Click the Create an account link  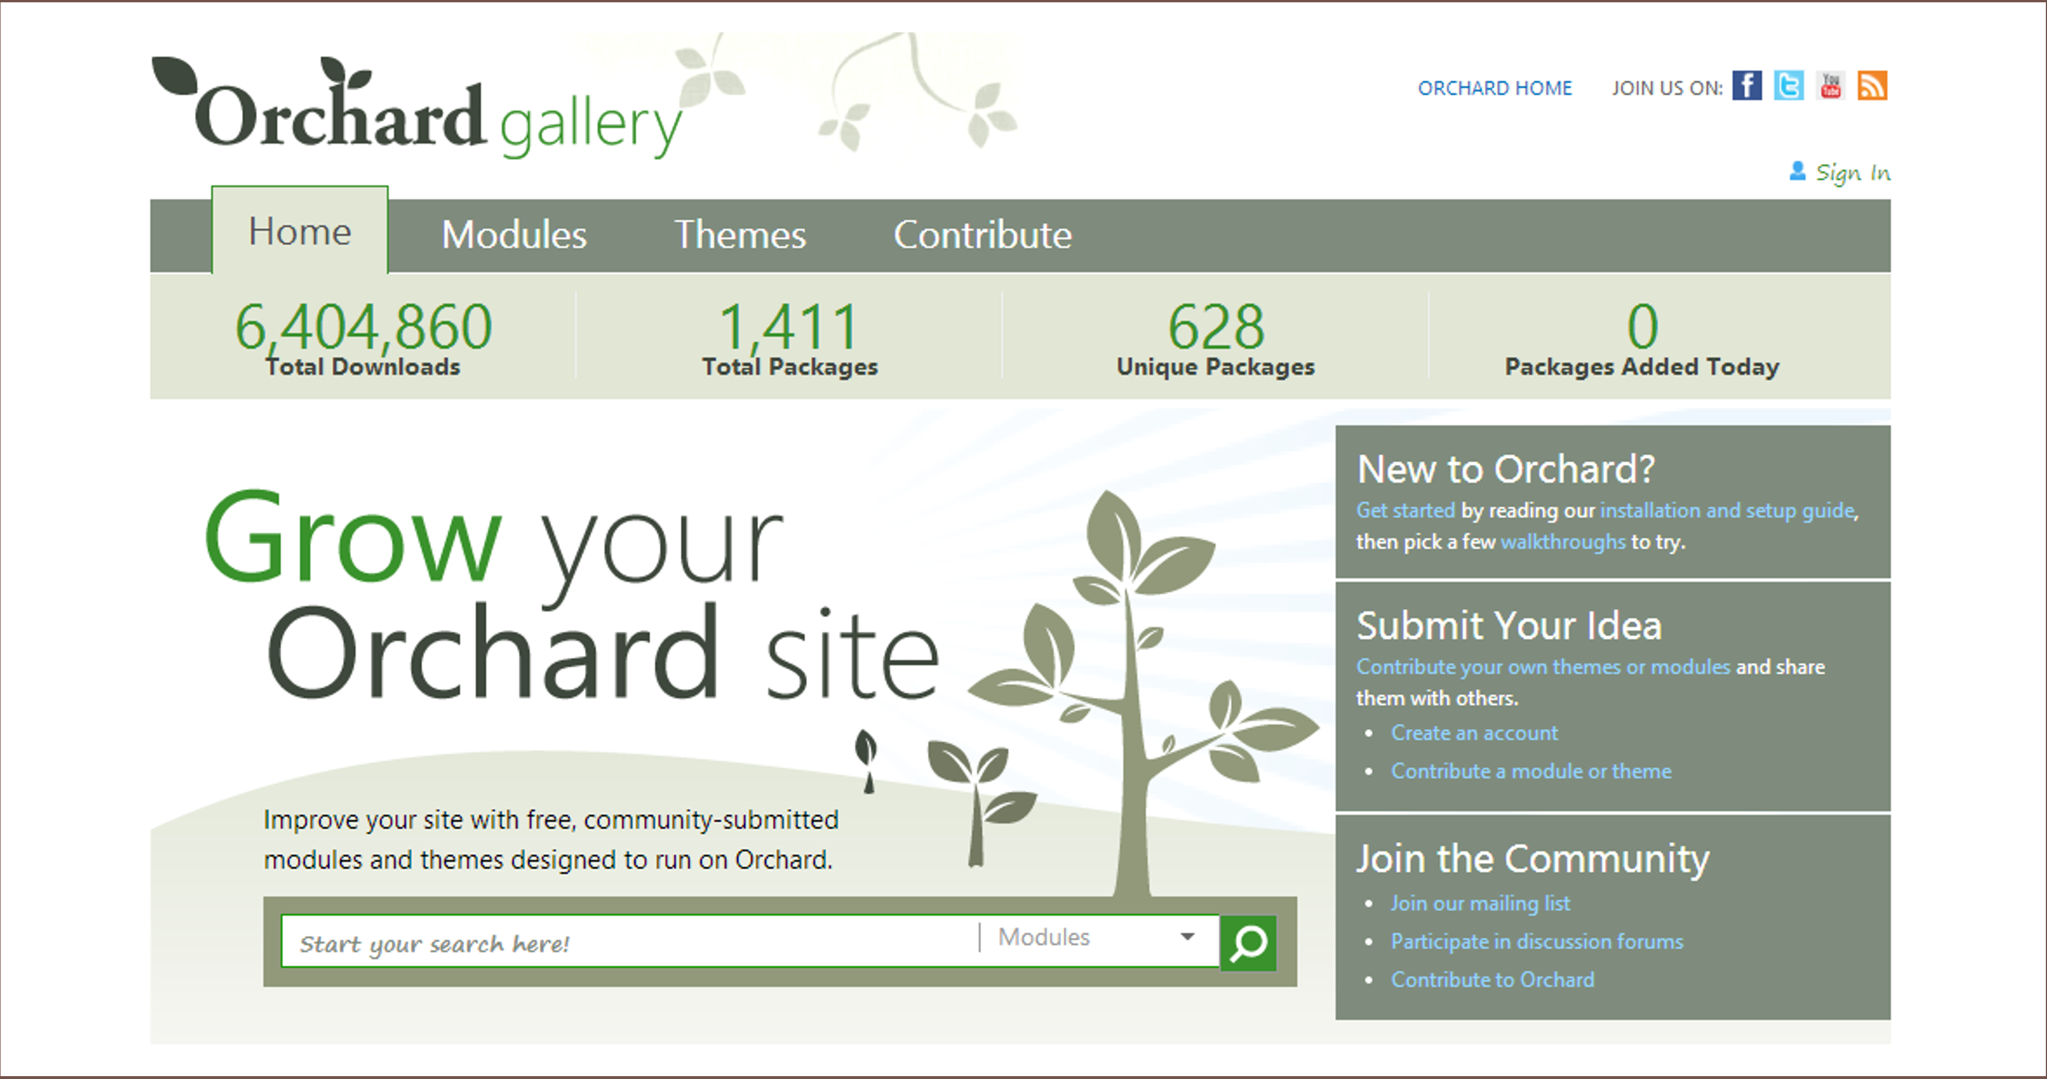(1474, 733)
